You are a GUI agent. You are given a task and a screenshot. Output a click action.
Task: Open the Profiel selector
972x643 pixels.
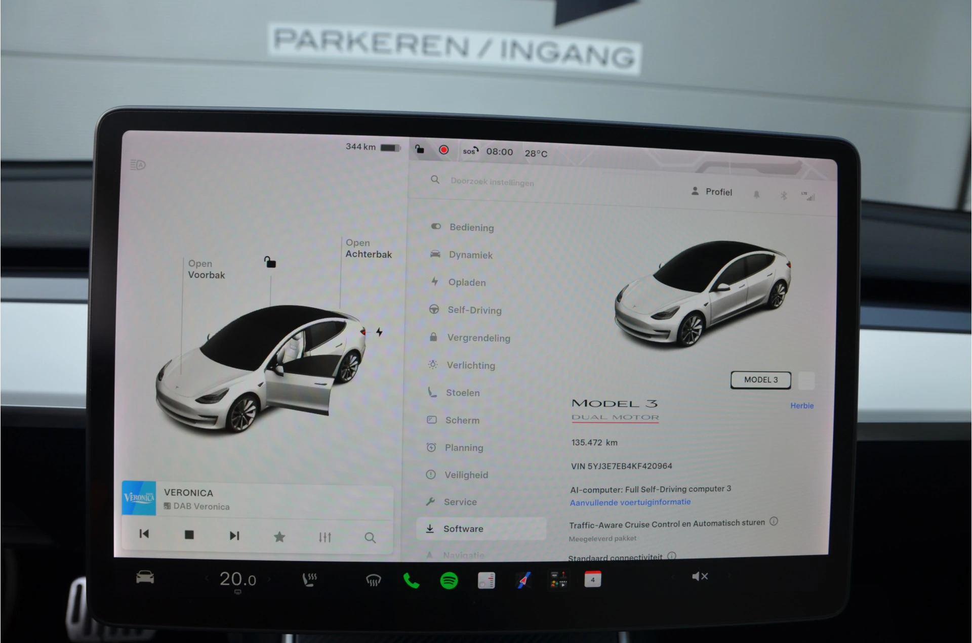712,192
